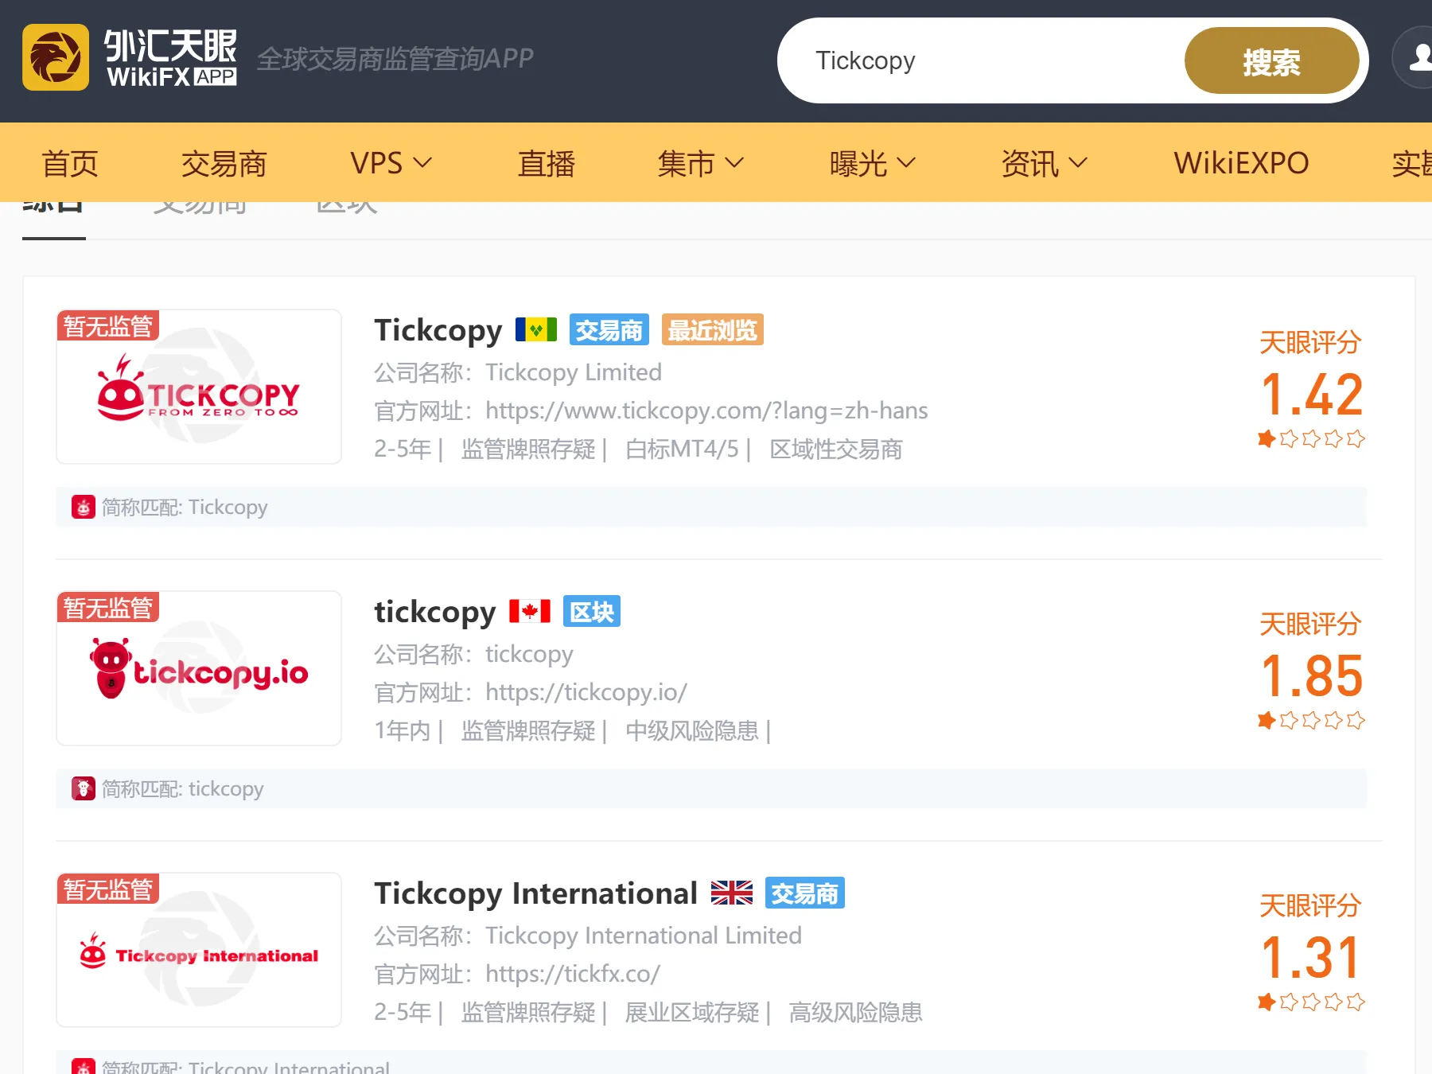
Task: Click the URL https://tickcopy.io/
Action: tap(586, 692)
